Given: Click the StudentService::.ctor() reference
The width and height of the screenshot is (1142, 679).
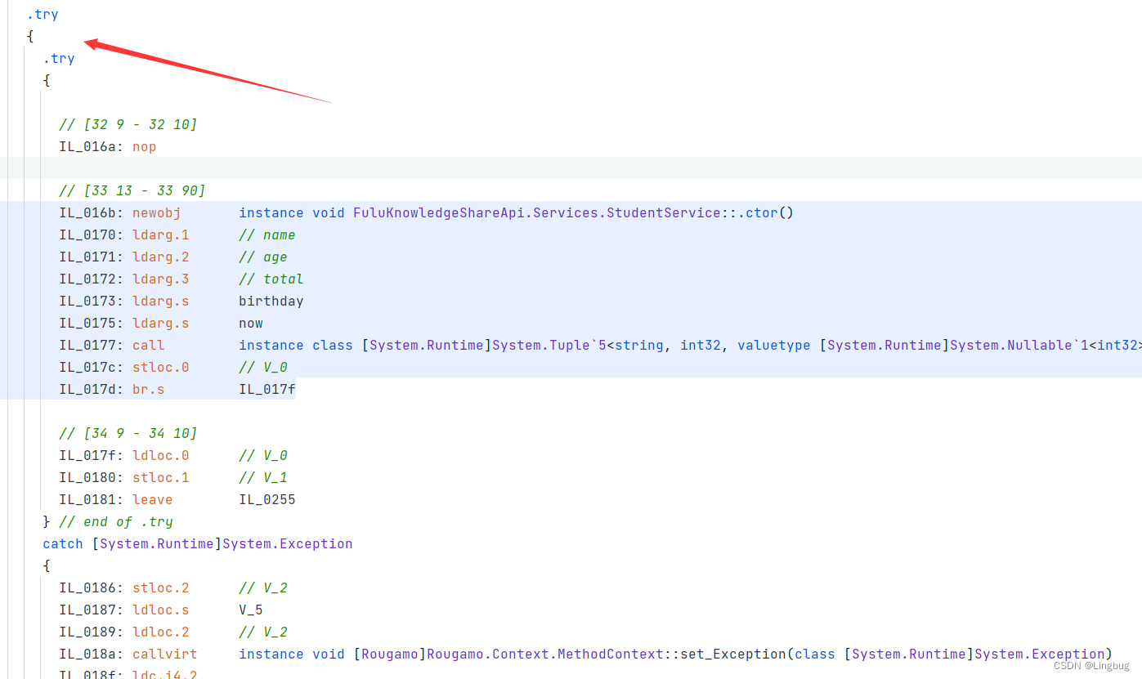Looking at the screenshot, I should tap(573, 213).
